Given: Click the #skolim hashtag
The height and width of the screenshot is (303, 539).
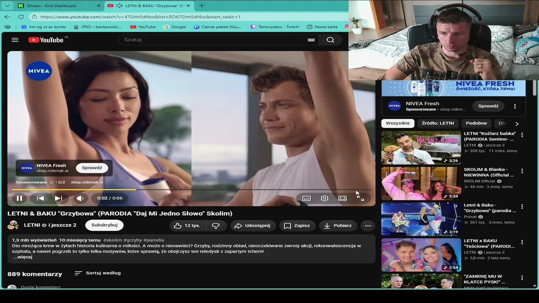Looking at the screenshot, I should 112,240.
